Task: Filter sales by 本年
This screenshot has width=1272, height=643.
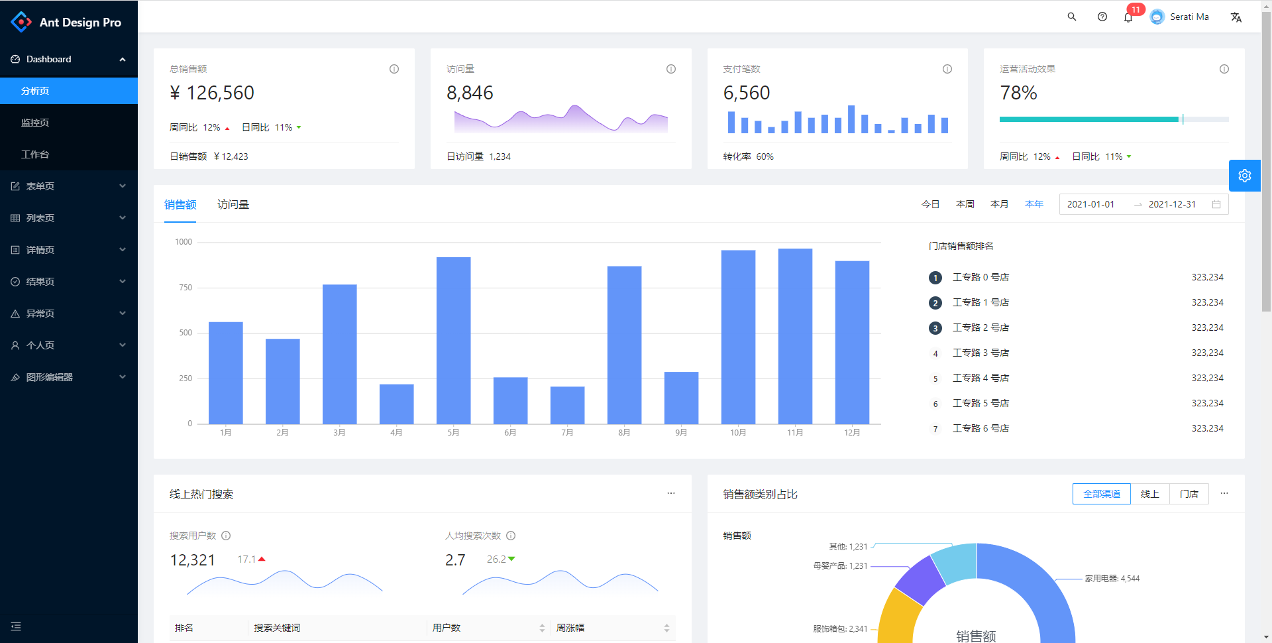Action: pyautogui.click(x=1034, y=204)
